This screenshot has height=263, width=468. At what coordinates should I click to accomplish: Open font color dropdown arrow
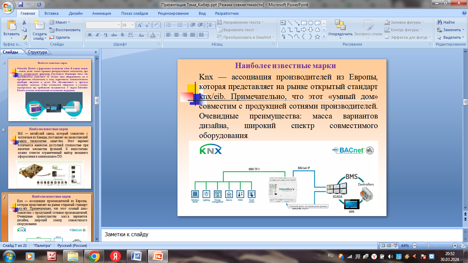point(158,35)
